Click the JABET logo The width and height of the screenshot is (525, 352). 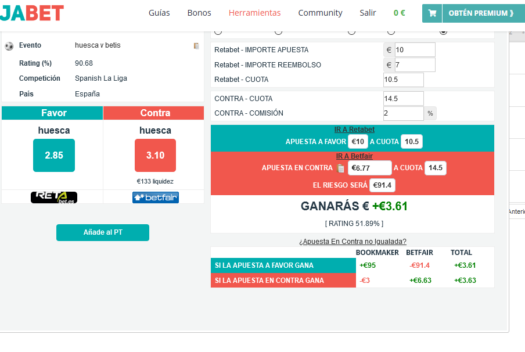pos(31,13)
